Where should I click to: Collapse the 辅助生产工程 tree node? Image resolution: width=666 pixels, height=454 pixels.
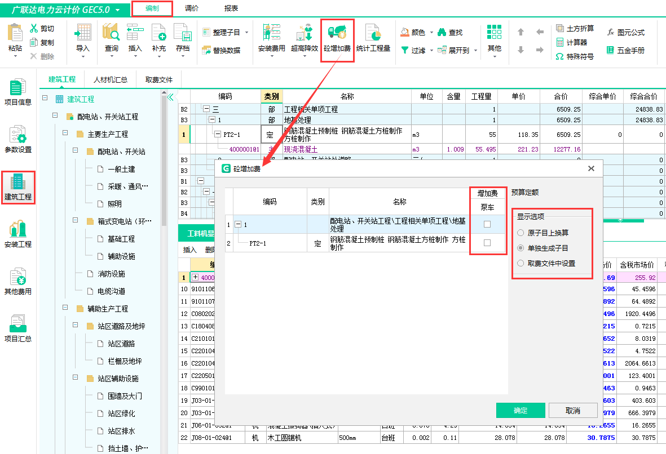click(x=65, y=309)
